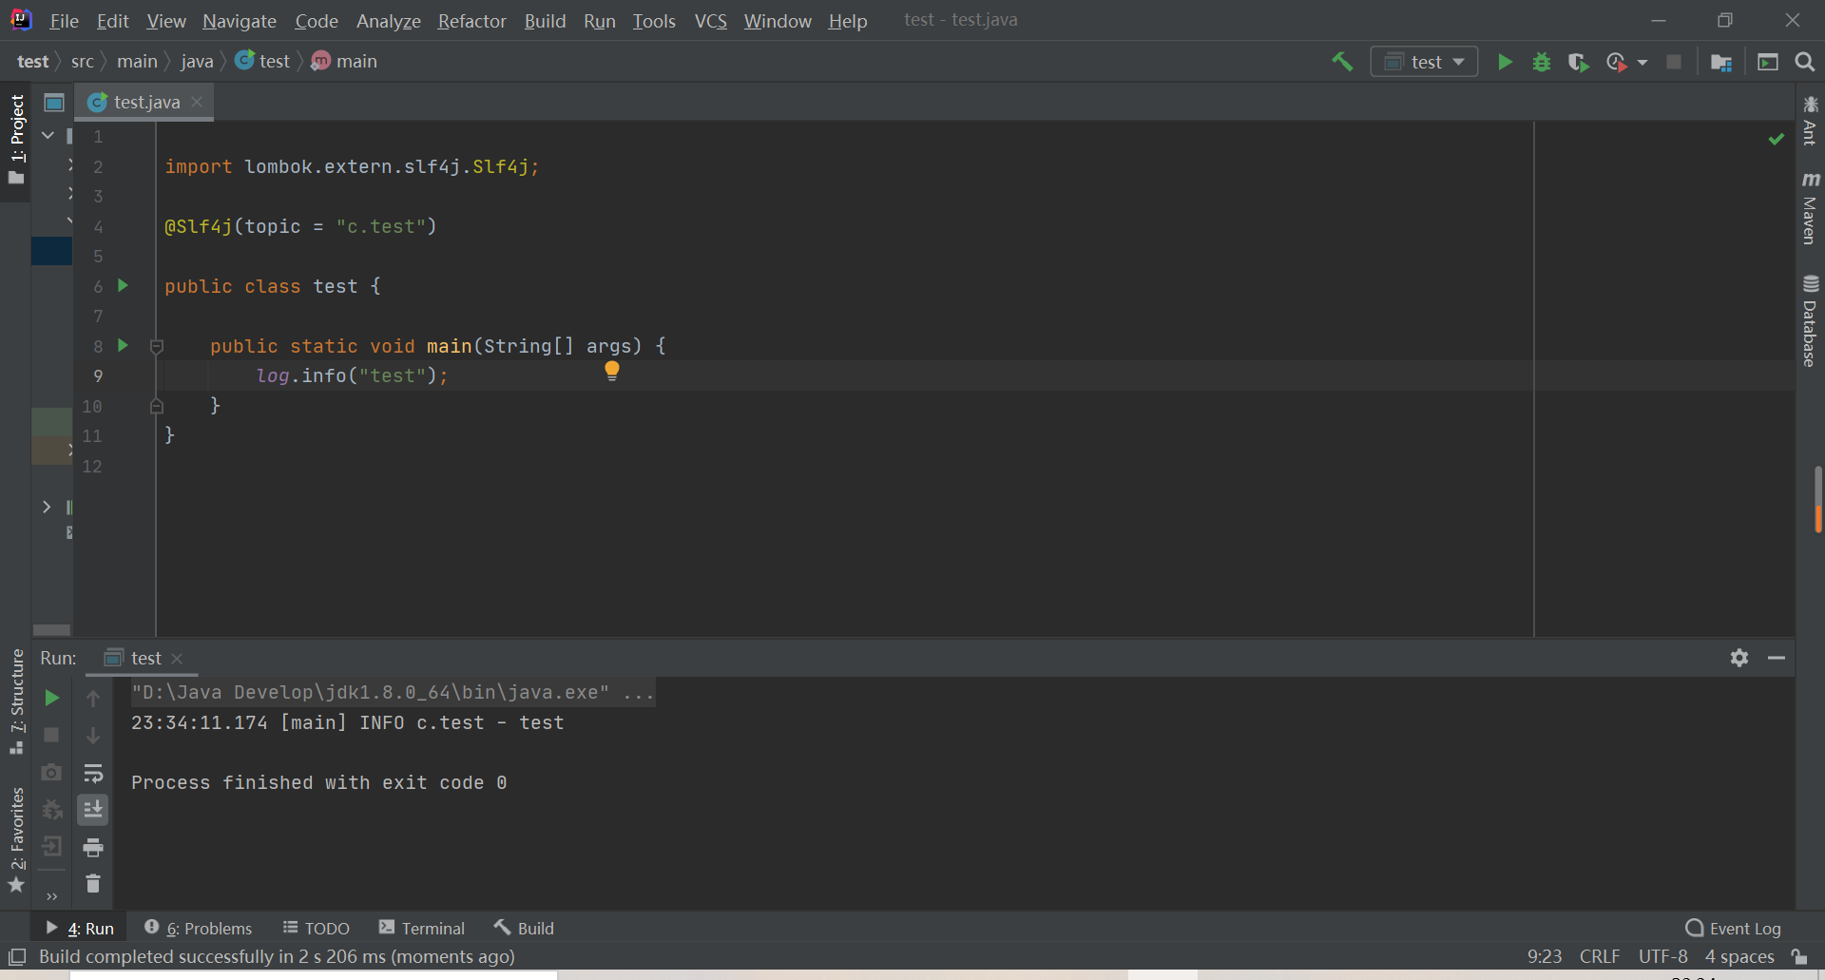
Task: Click the Print icon in Run panel
Action: 93,847
